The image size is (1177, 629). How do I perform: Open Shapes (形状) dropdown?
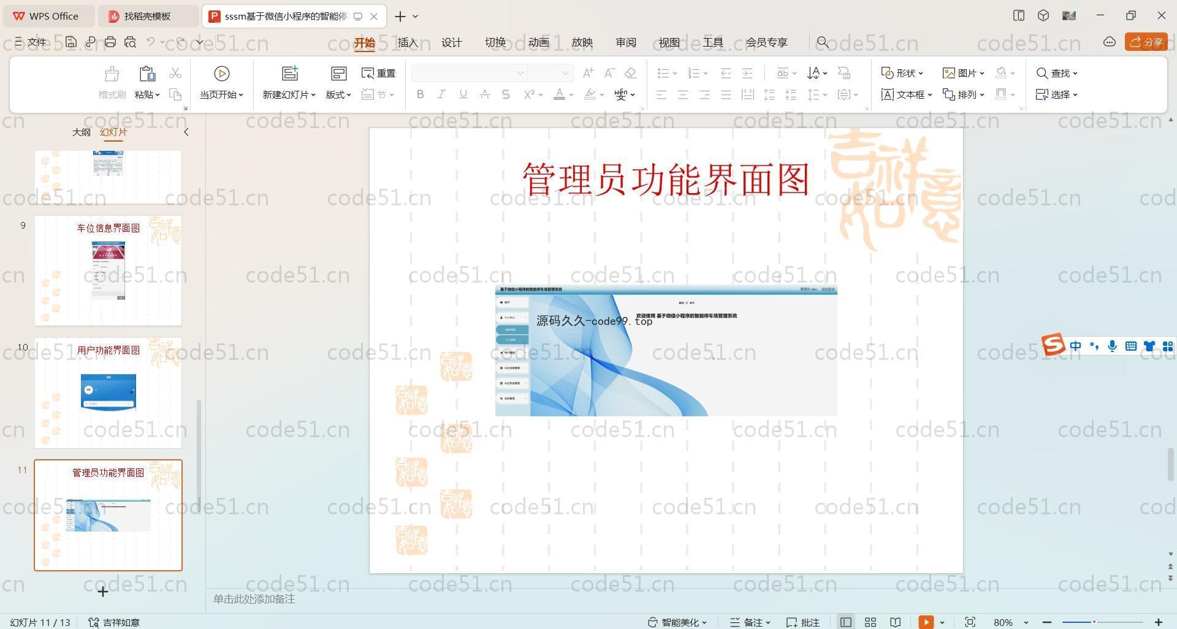pyautogui.click(x=902, y=74)
